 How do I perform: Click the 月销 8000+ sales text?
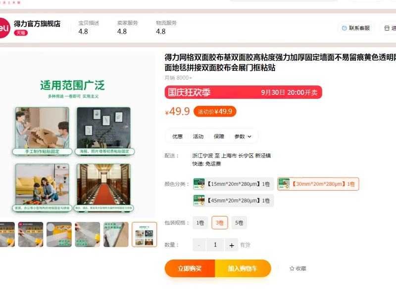(x=178, y=78)
